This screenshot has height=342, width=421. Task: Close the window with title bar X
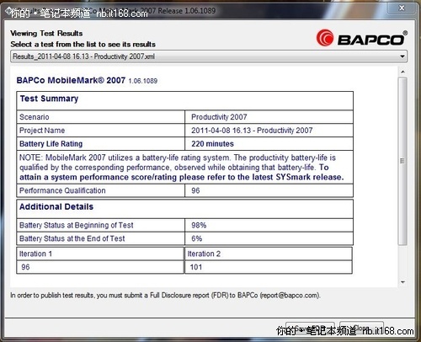402,8
